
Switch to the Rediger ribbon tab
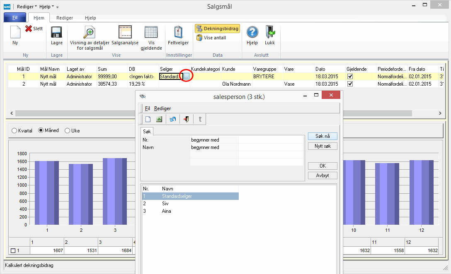pos(65,18)
